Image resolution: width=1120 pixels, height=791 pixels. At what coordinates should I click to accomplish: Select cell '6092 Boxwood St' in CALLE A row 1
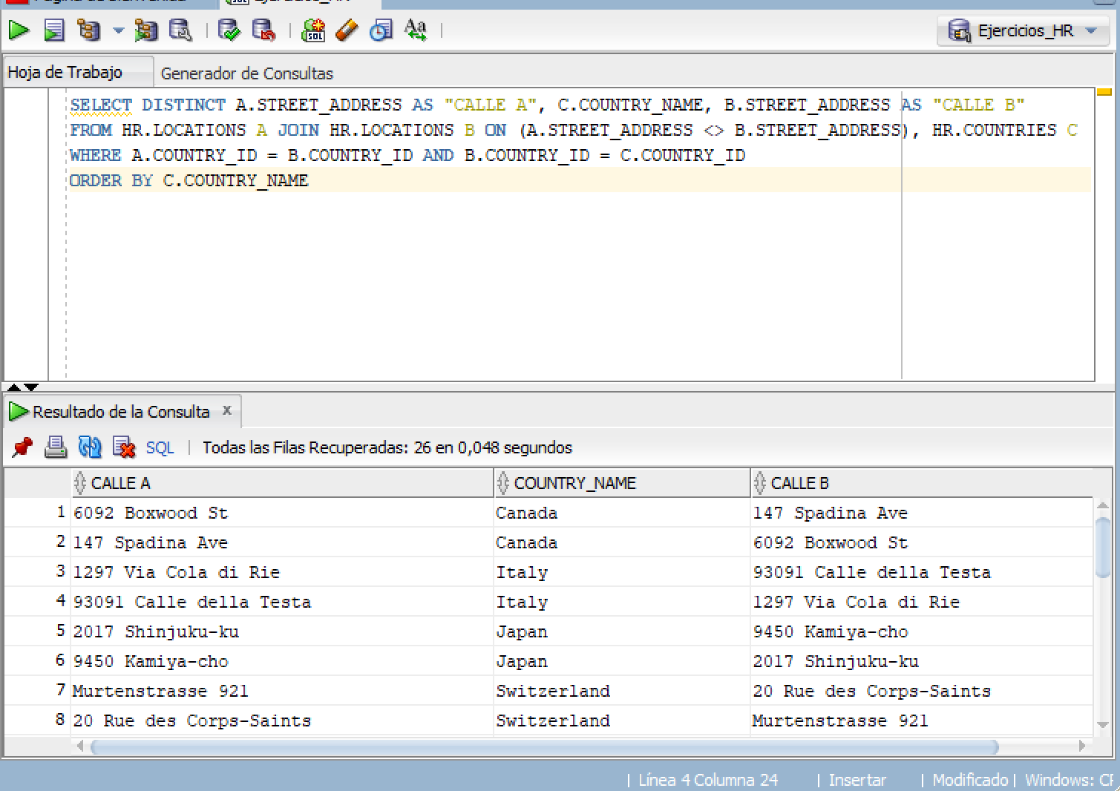point(282,513)
